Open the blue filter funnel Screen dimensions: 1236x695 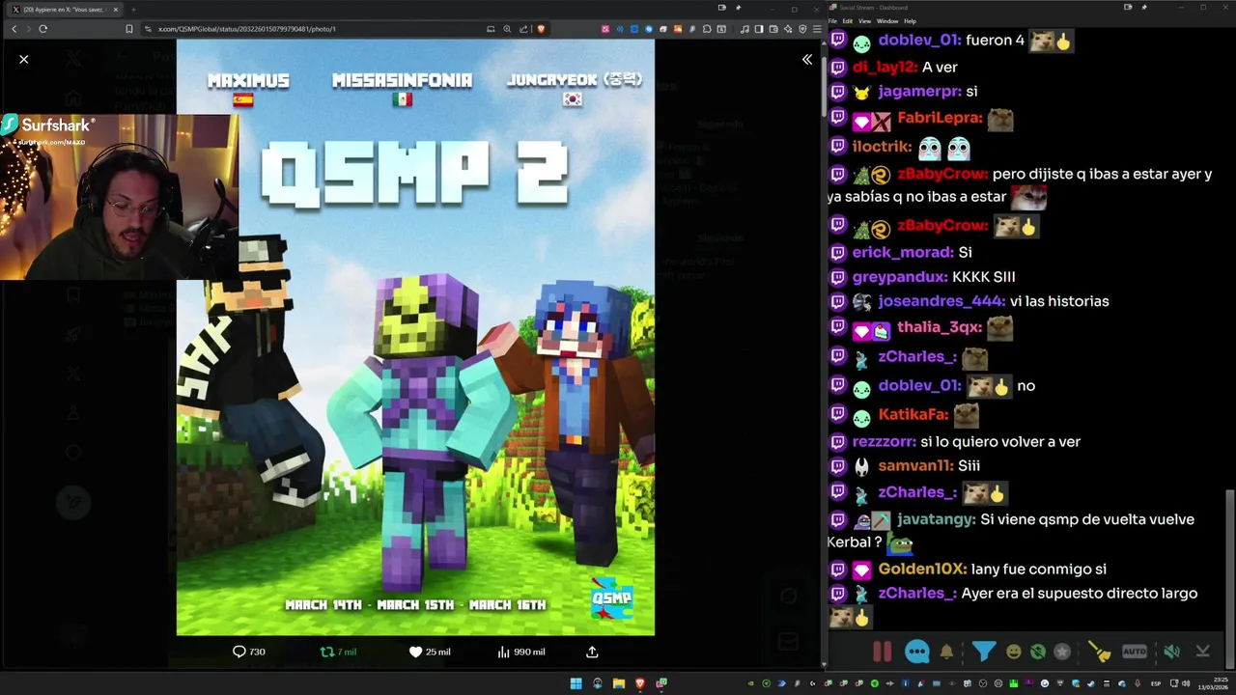[x=983, y=652]
